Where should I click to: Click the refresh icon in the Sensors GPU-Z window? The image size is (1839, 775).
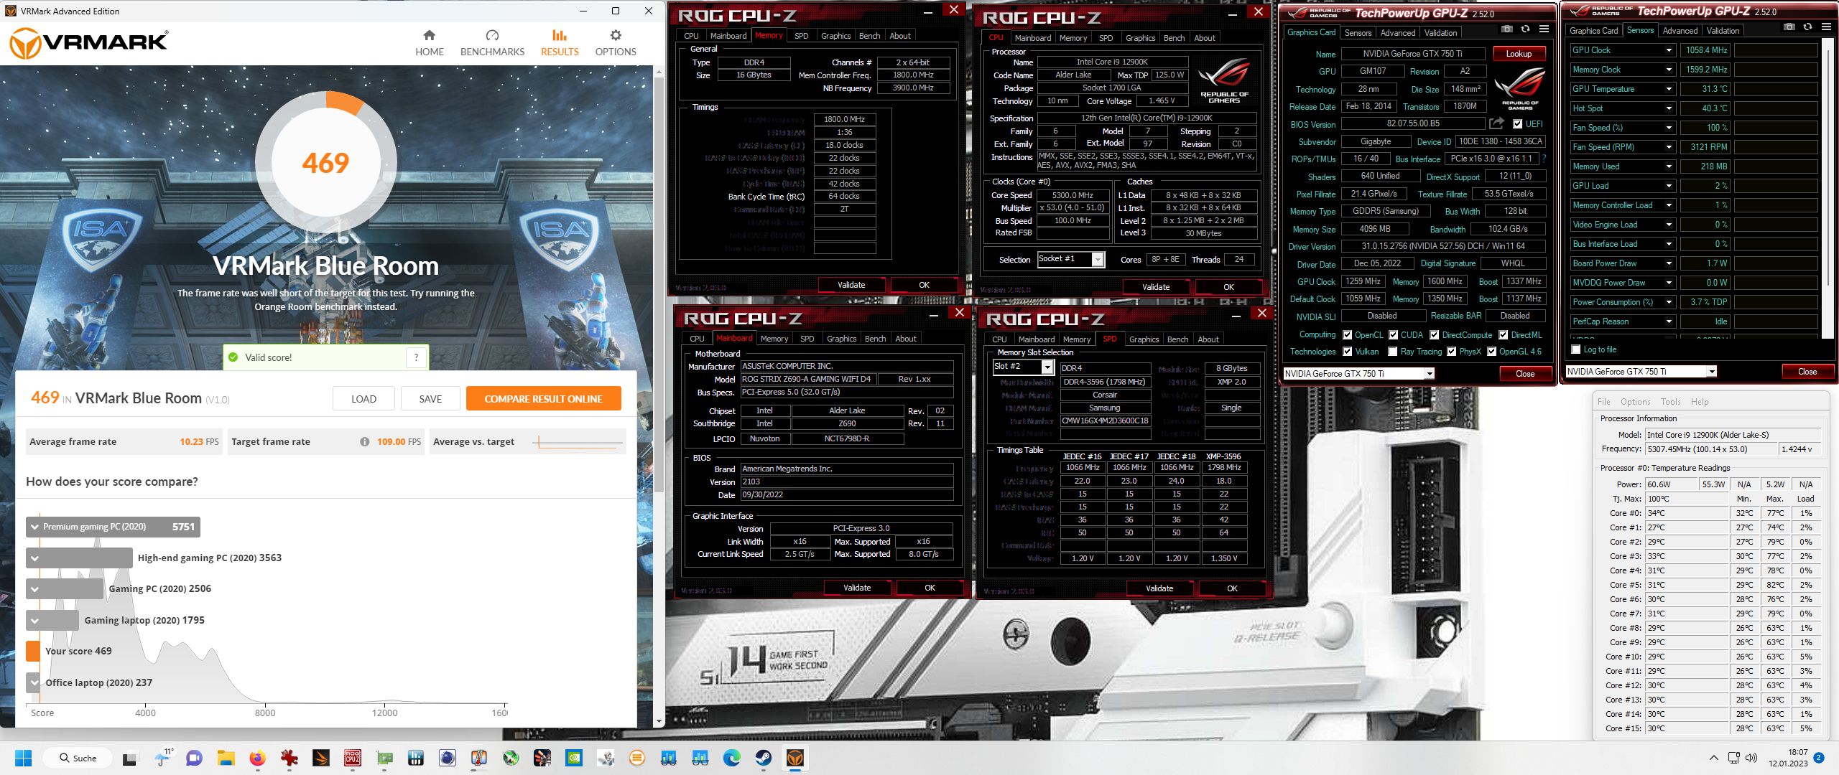tap(1807, 27)
